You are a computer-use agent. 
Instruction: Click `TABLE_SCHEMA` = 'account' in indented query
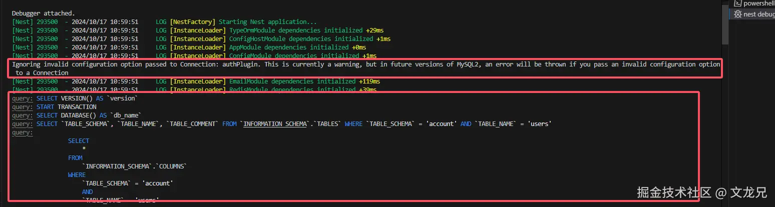(127, 183)
